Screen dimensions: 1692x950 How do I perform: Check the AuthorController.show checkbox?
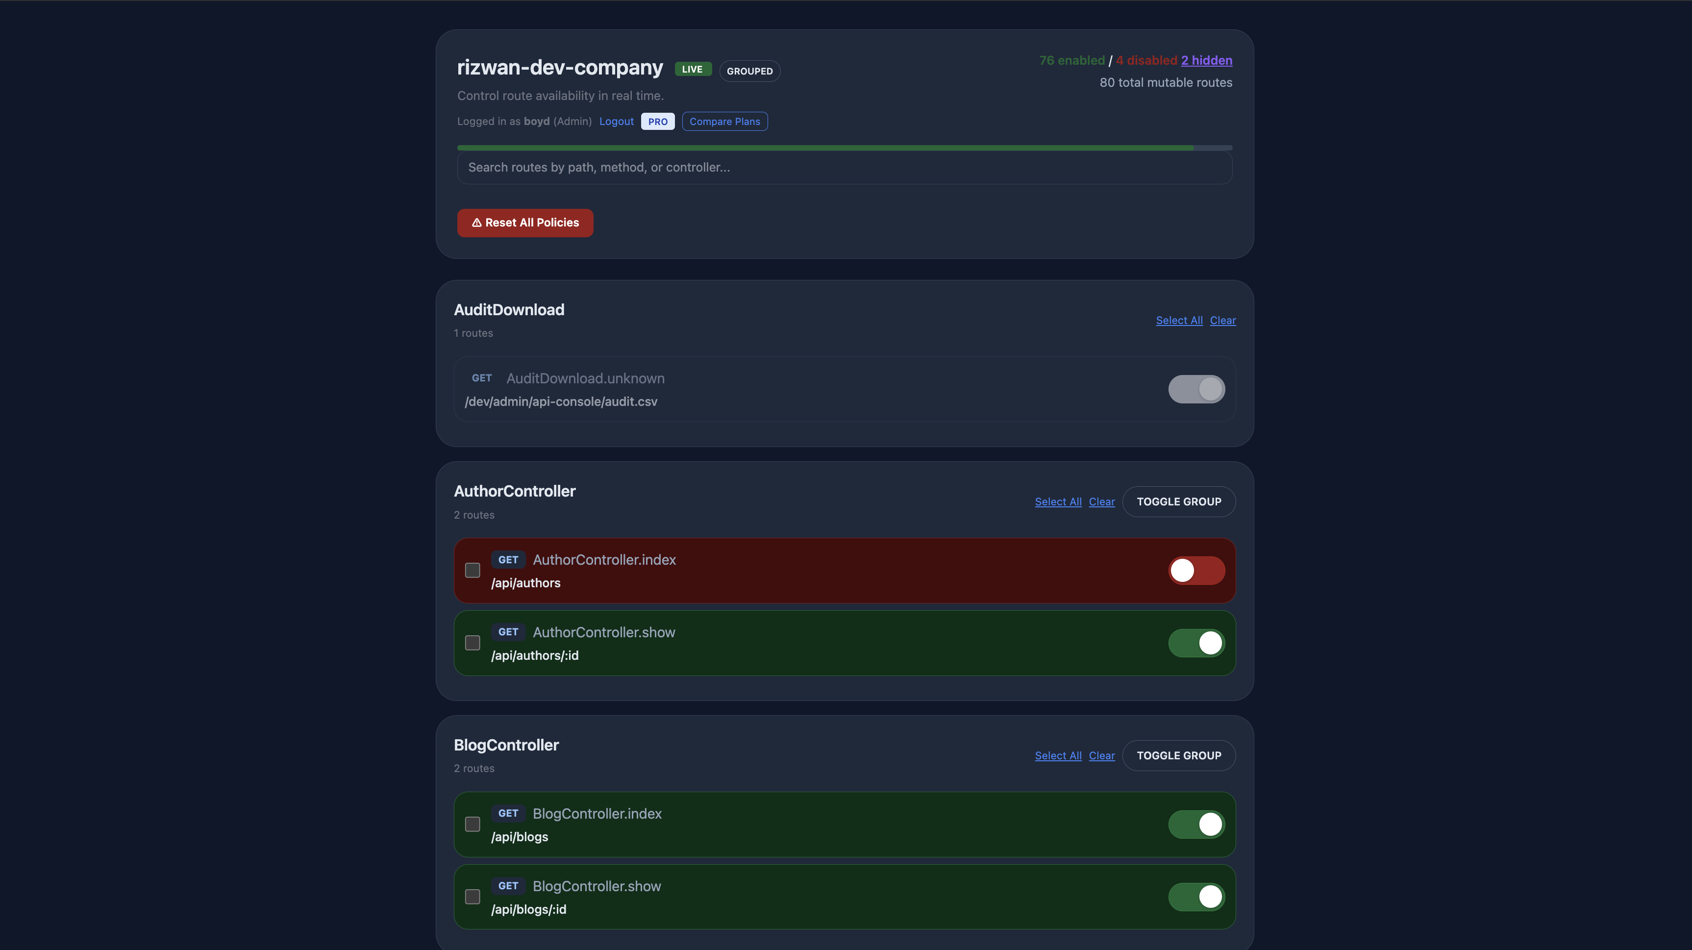pos(473,643)
